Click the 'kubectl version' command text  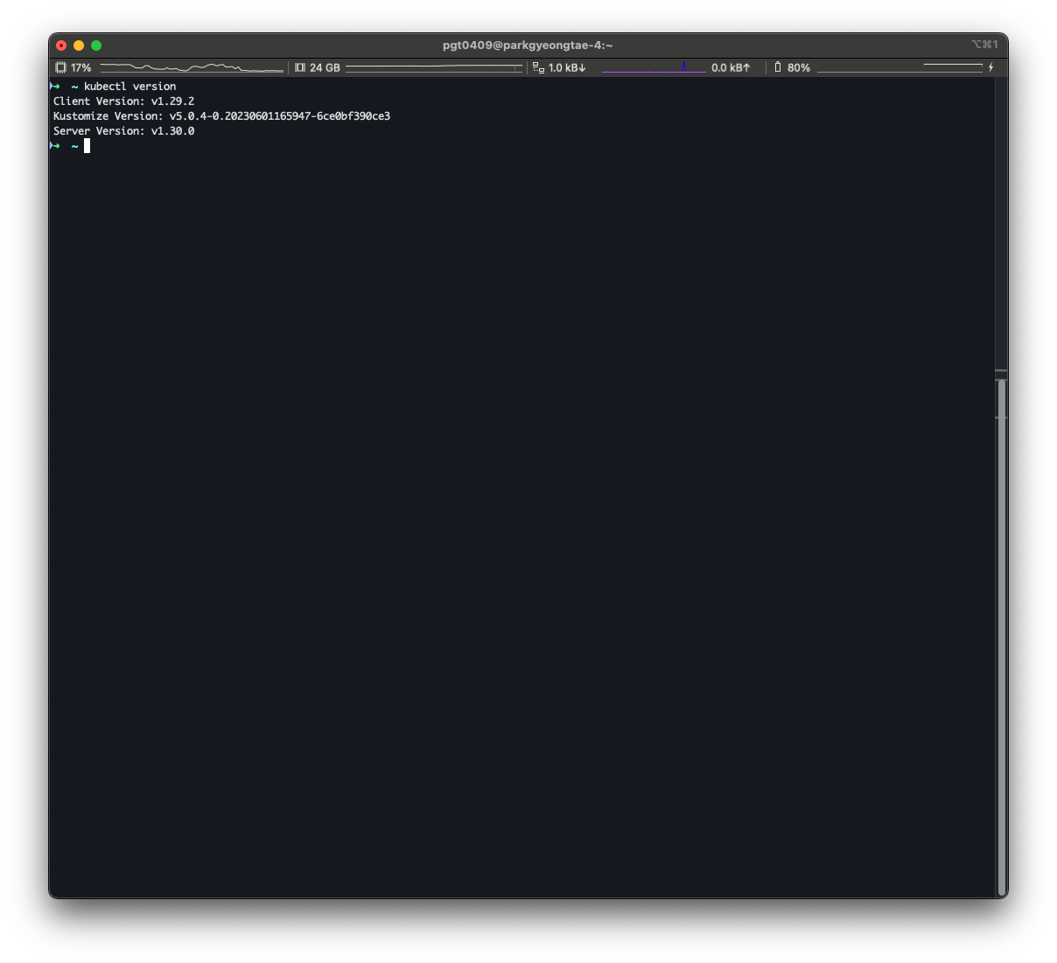(129, 87)
